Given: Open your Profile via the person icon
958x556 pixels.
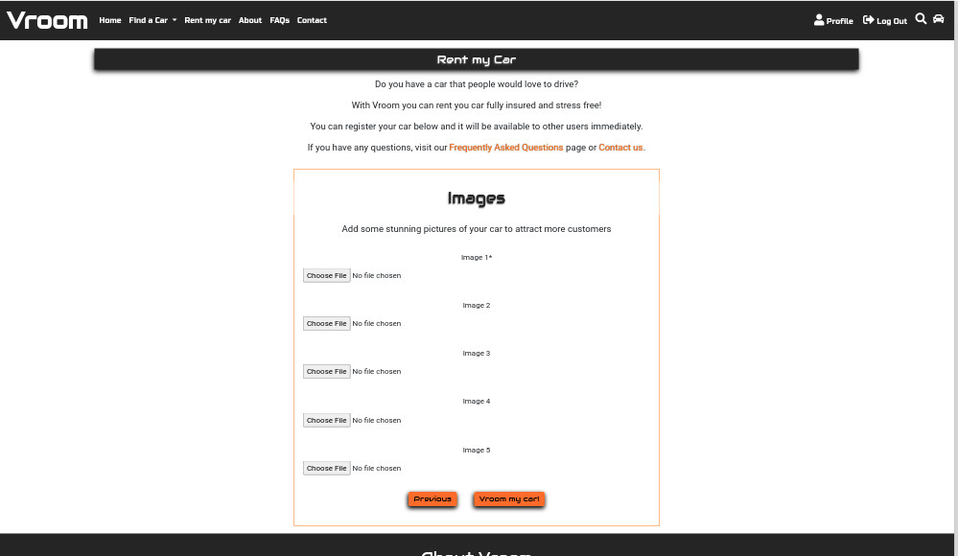Looking at the screenshot, I should [x=832, y=20].
